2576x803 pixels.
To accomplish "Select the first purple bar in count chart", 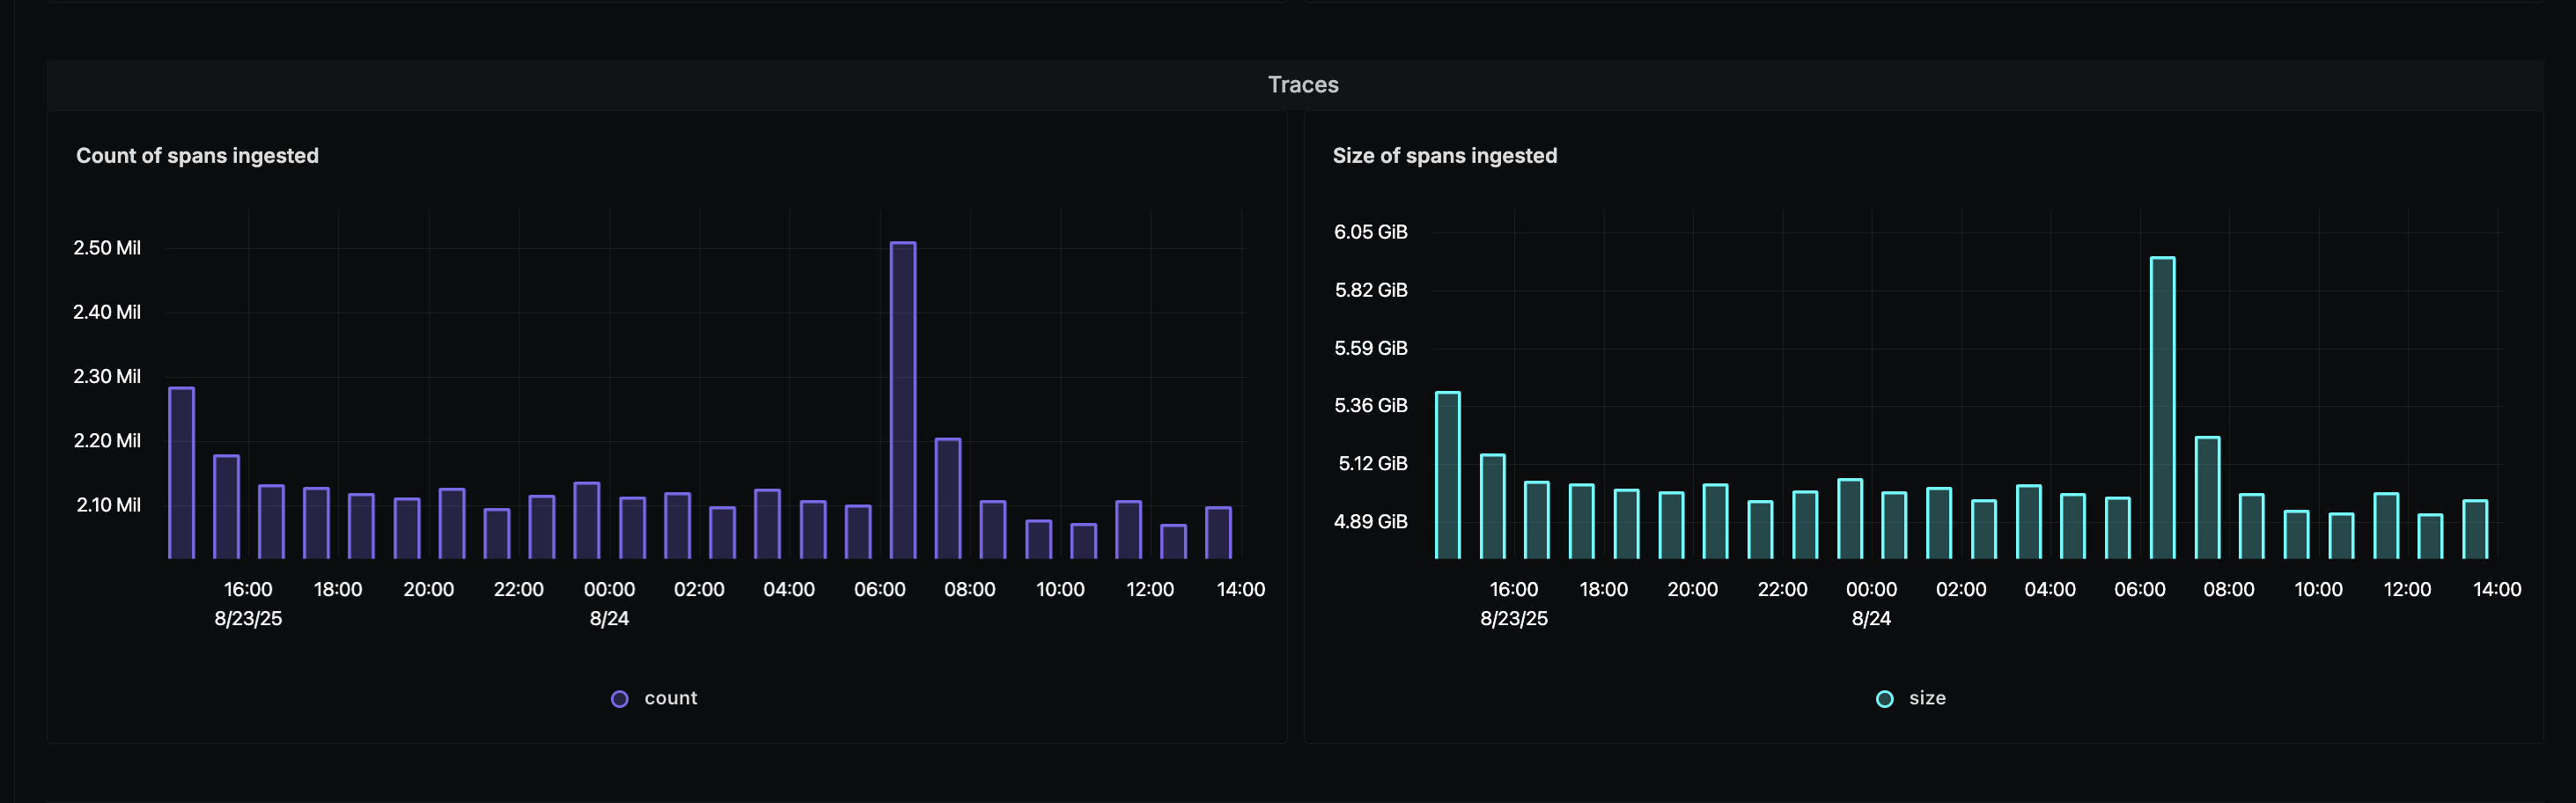I will tap(182, 473).
